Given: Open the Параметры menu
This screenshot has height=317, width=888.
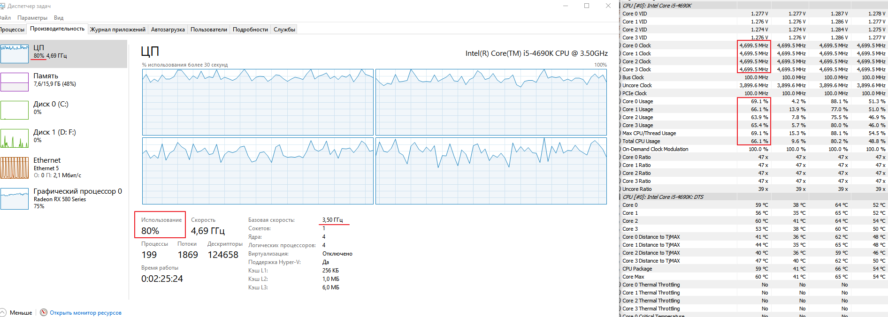Looking at the screenshot, I should (x=32, y=18).
